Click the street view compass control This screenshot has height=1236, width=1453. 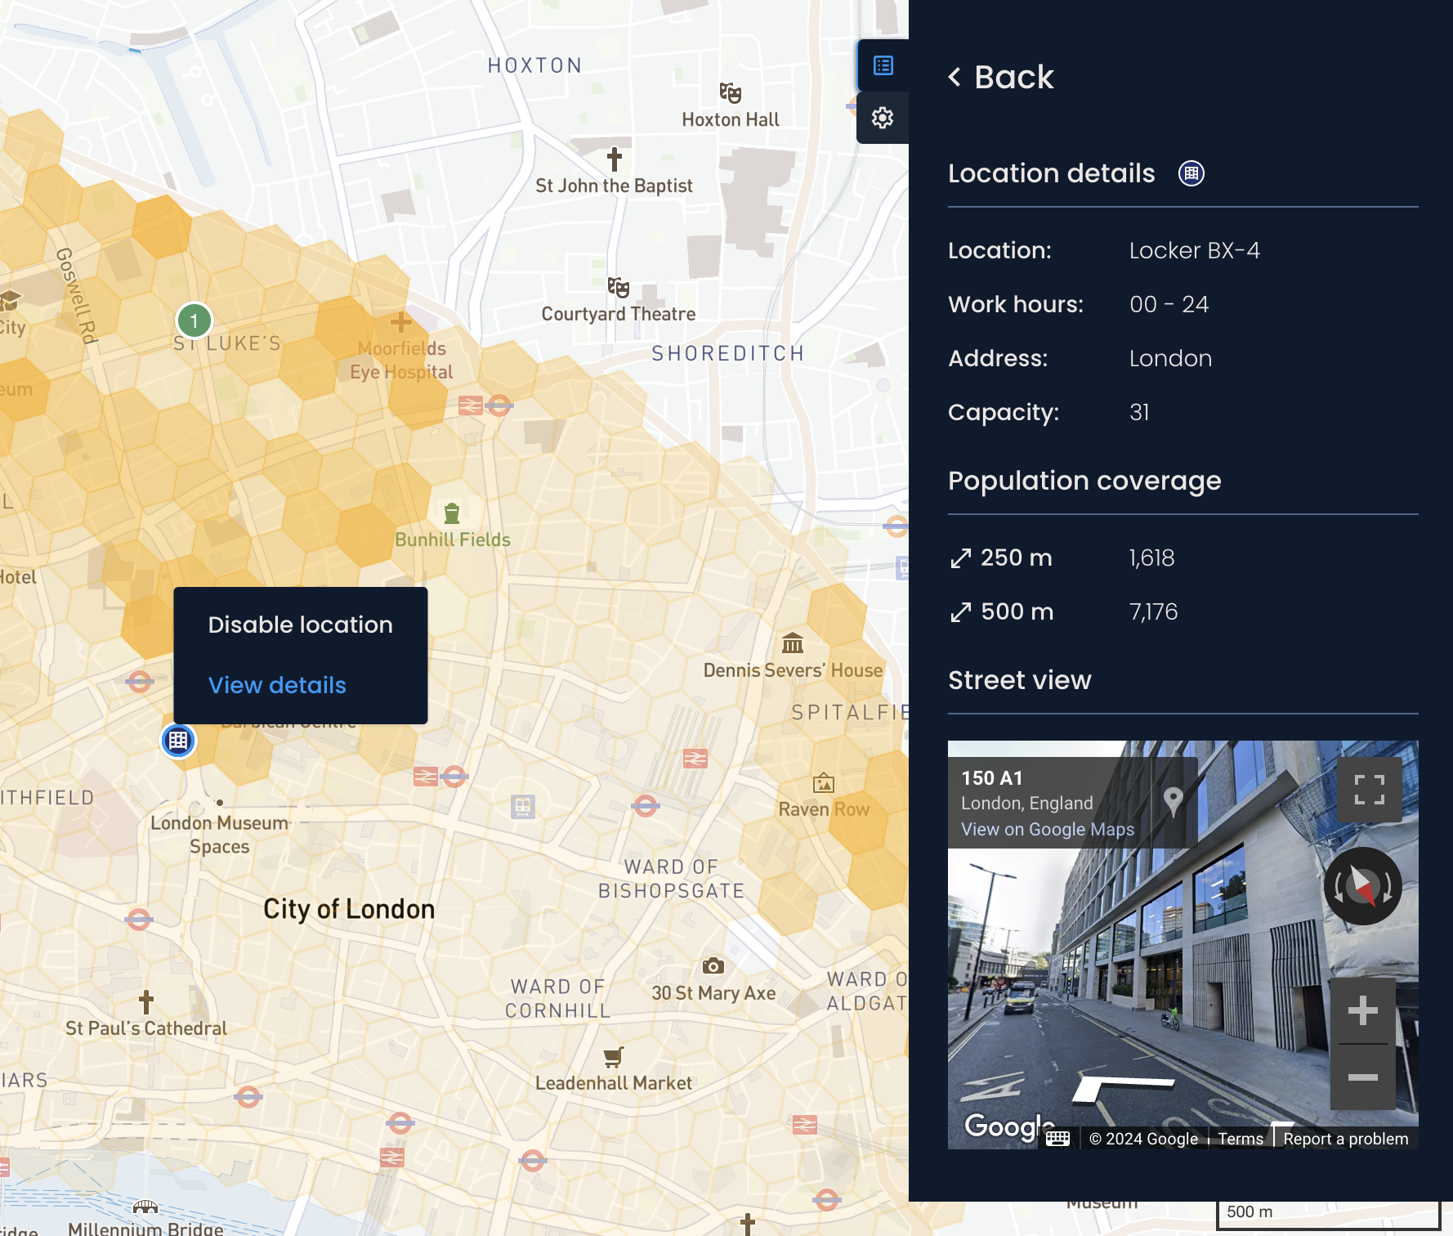pyautogui.click(x=1363, y=886)
